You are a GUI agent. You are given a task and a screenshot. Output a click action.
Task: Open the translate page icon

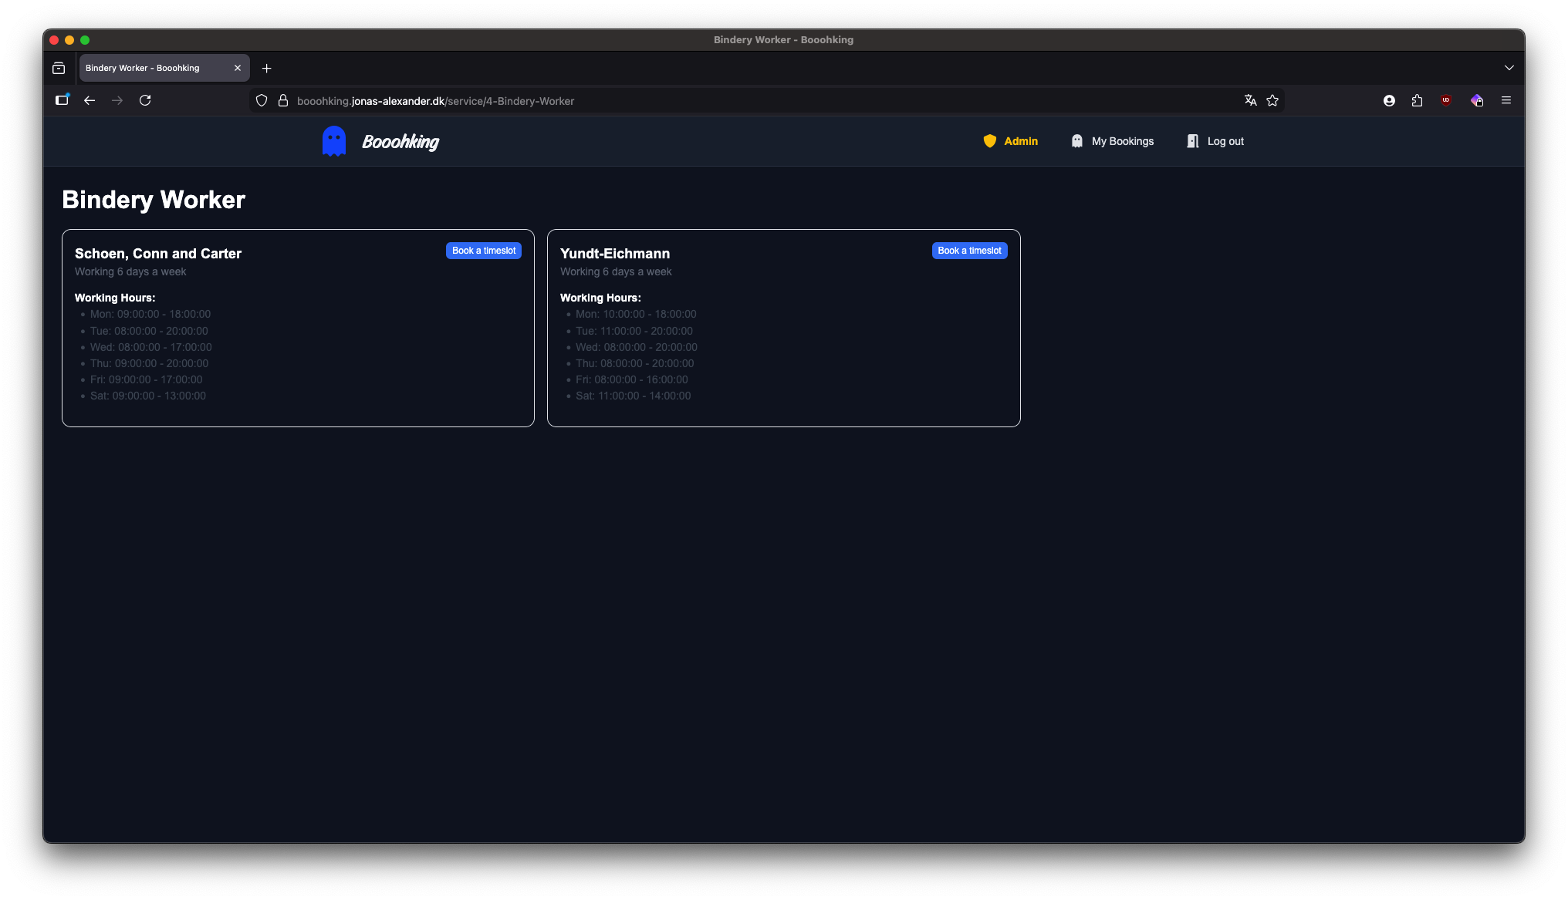click(x=1251, y=100)
